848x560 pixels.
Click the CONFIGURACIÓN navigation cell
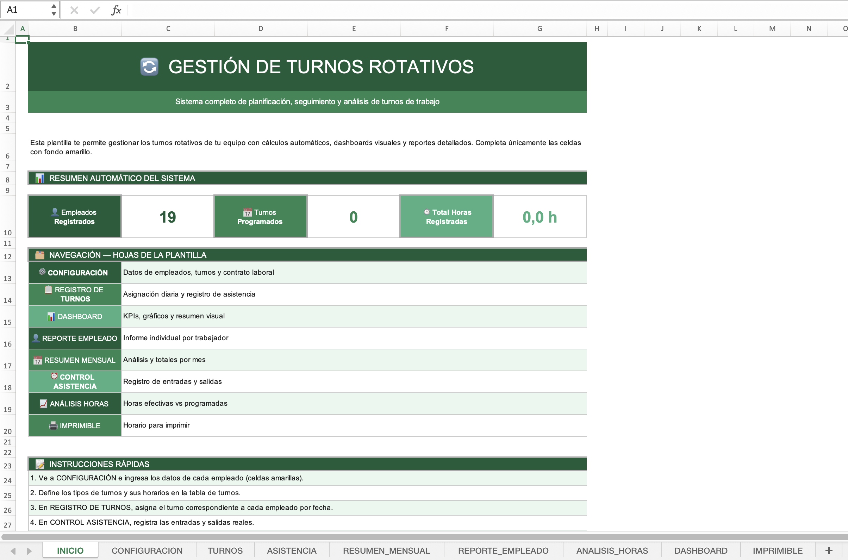[x=75, y=273]
